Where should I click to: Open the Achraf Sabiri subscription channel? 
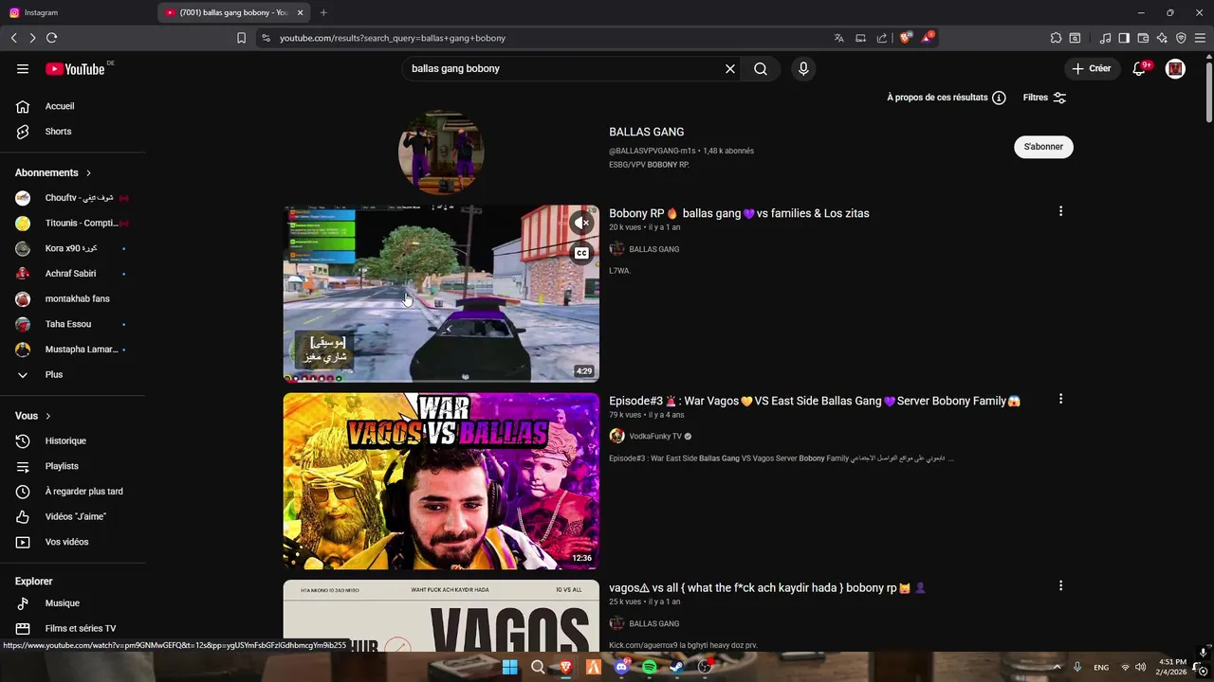pyautogui.click(x=73, y=274)
